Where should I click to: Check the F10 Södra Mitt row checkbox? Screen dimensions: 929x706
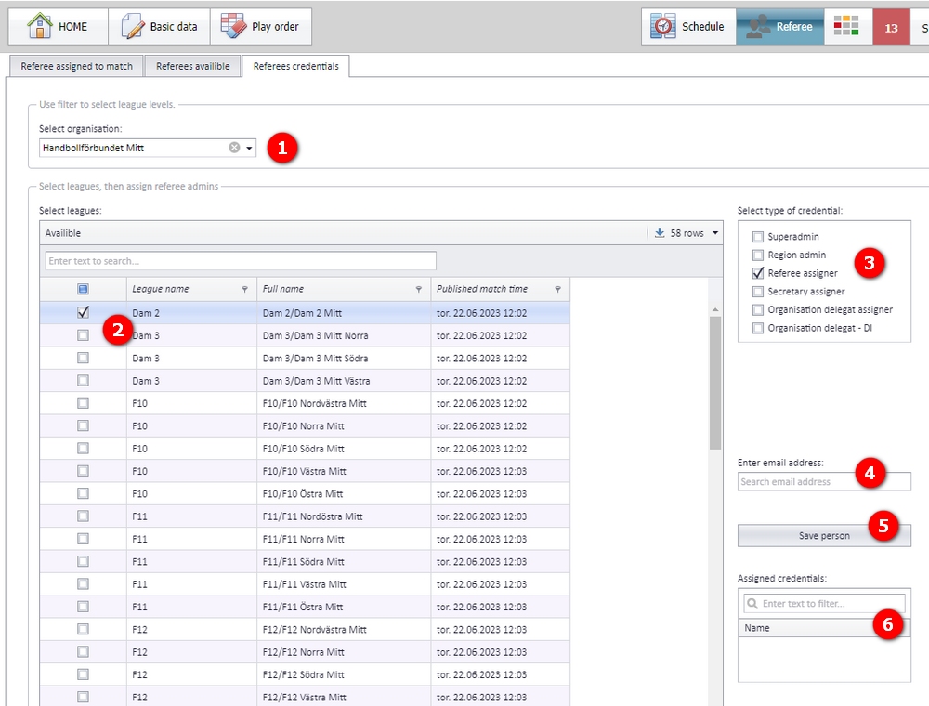click(83, 448)
